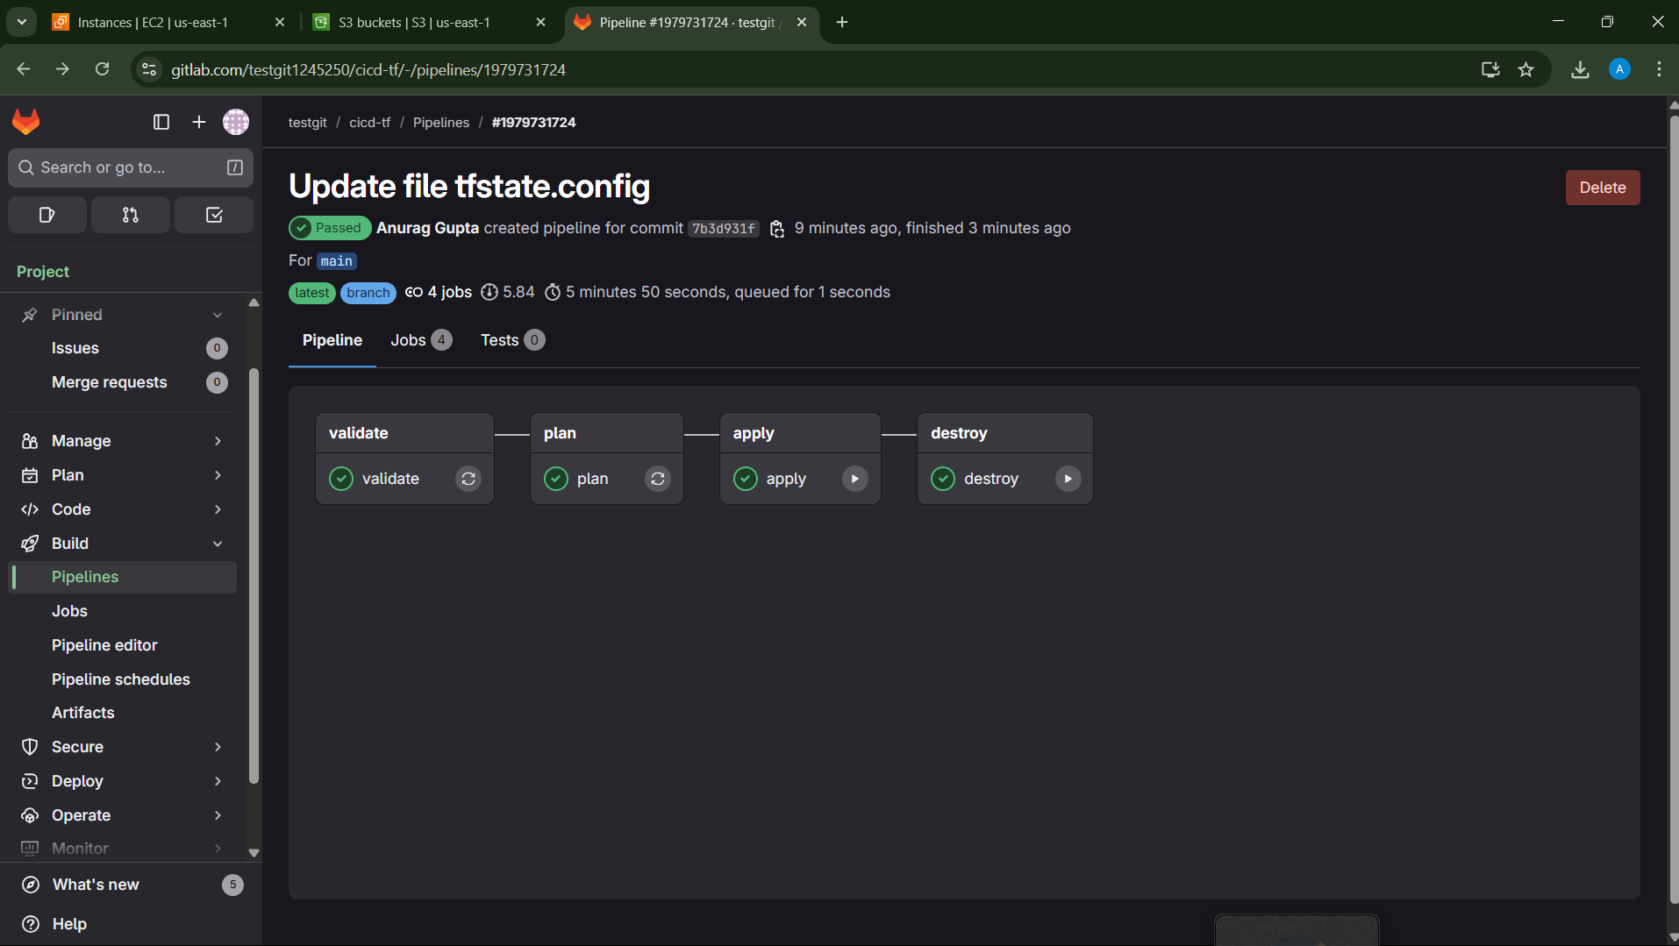Collapse the Pinned section

[x=218, y=315]
